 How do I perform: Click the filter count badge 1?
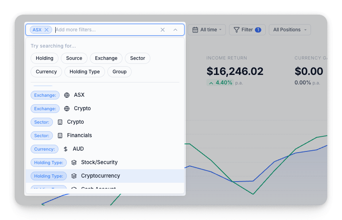pos(258,30)
